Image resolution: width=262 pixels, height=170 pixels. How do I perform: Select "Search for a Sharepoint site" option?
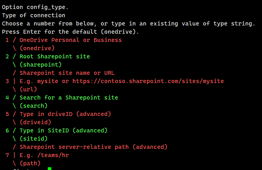(69, 98)
